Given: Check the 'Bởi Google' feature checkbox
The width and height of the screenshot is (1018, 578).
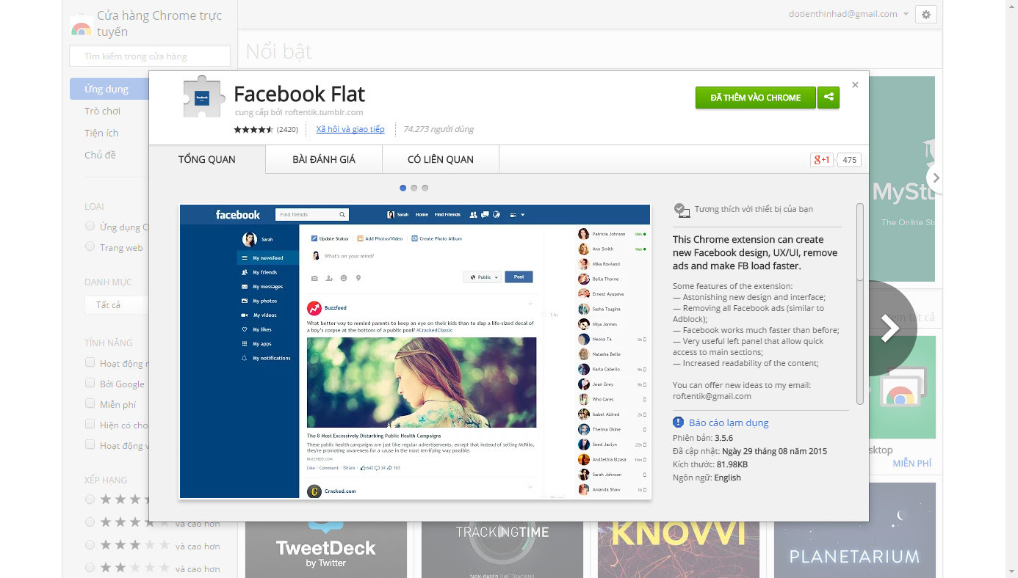Looking at the screenshot, I should 90,383.
